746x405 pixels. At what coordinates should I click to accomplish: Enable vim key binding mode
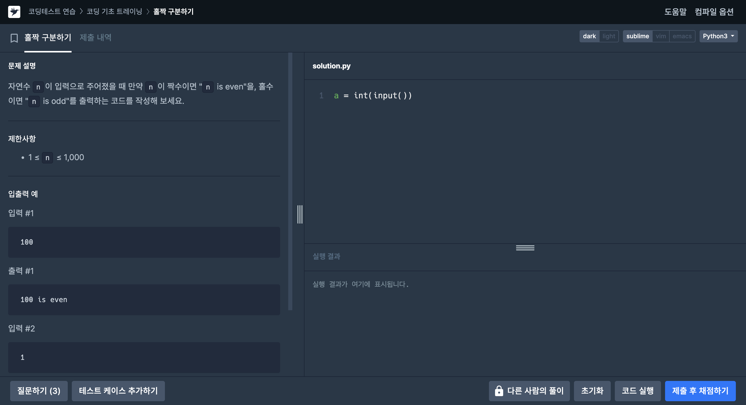pyautogui.click(x=660, y=36)
